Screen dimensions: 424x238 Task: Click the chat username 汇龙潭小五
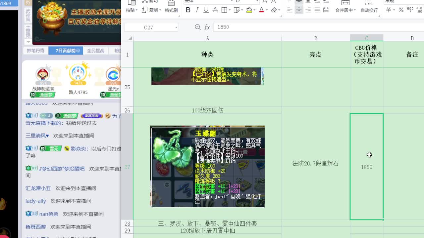pos(38,188)
